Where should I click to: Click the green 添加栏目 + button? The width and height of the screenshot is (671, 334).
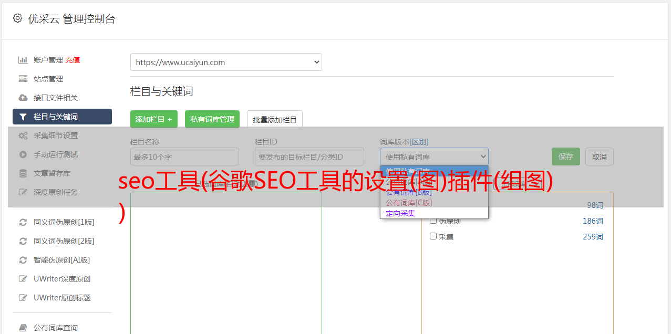pyautogui.click(x=154, y=119)
